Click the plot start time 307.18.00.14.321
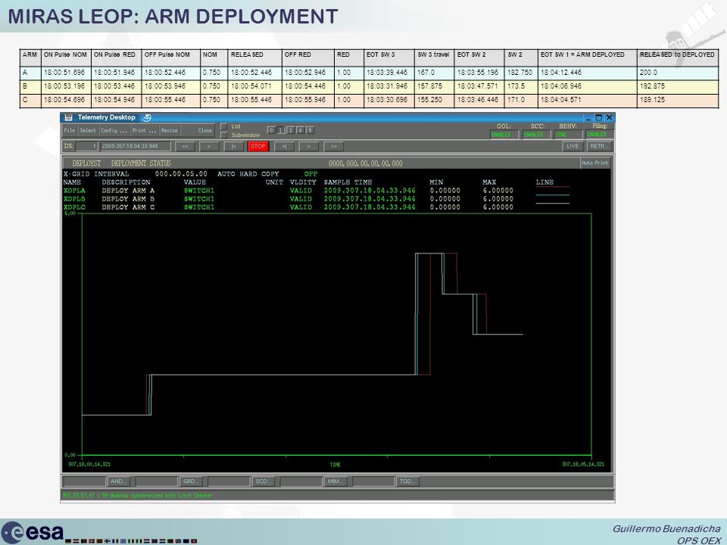Screen dimensions: 727x545 89,464
